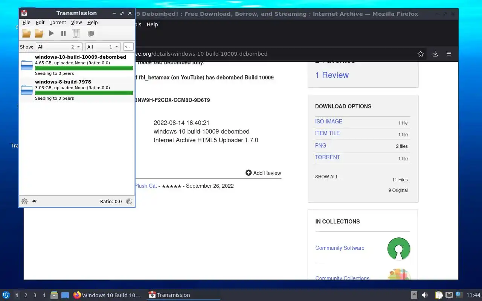Click progress bar of windows-8-build-7978 torrent

(84, 93)
